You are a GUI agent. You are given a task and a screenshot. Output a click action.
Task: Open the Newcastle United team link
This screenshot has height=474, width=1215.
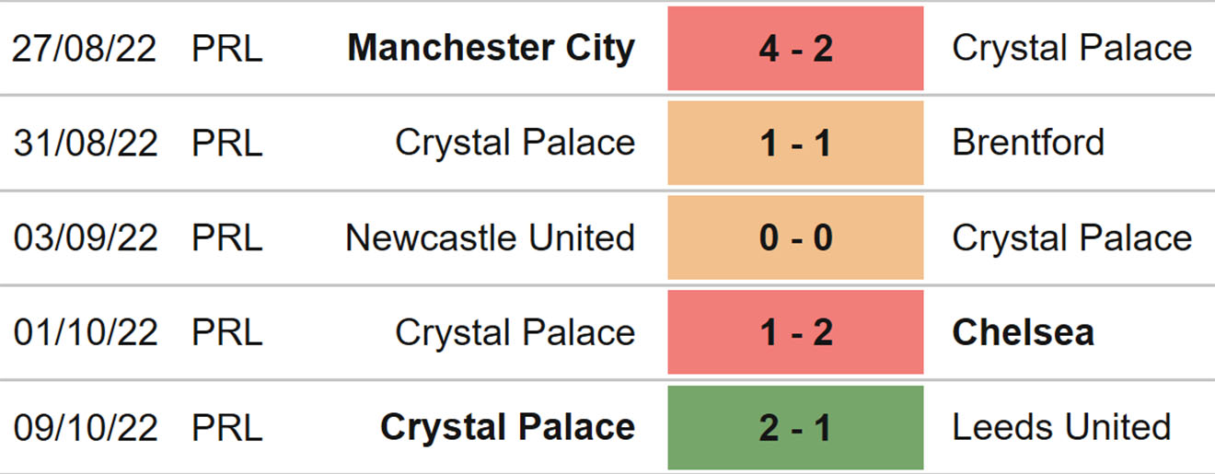click(490, 238)
